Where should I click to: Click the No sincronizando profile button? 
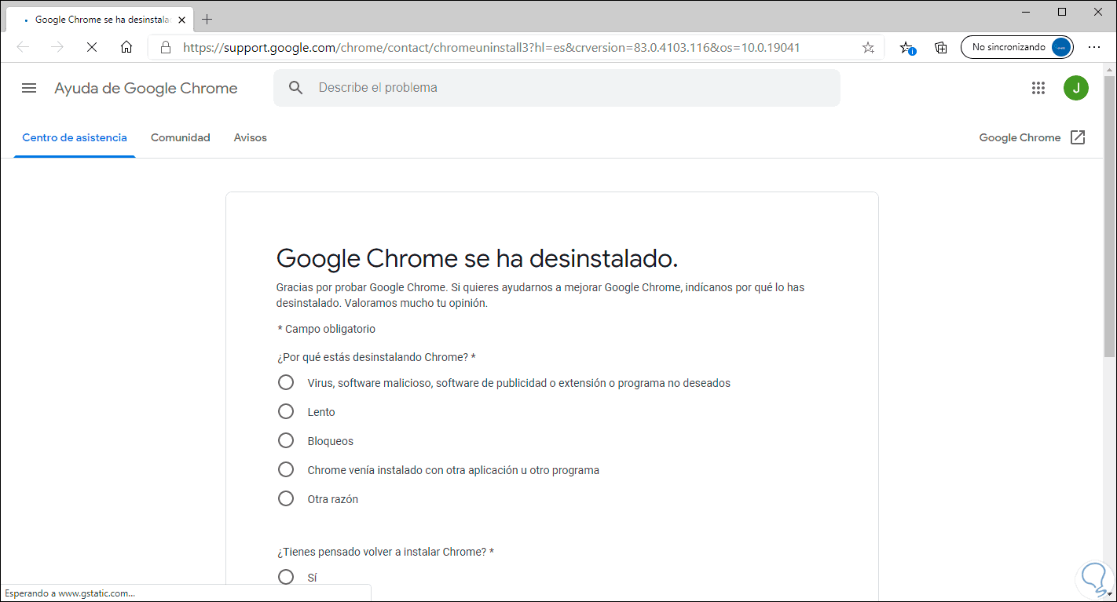tap(1016, 47)
